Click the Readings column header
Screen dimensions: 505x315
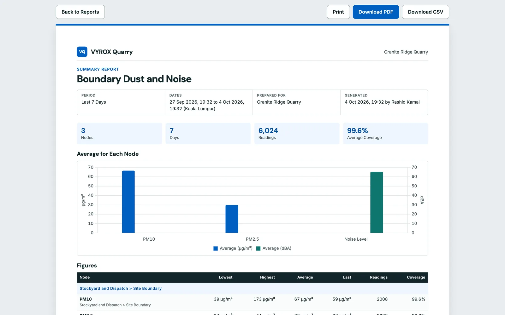coord(379,277)
